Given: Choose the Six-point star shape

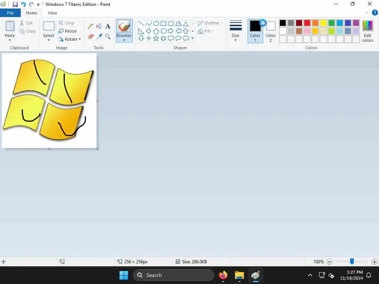Looking at the screenshot, I should 163,38.
